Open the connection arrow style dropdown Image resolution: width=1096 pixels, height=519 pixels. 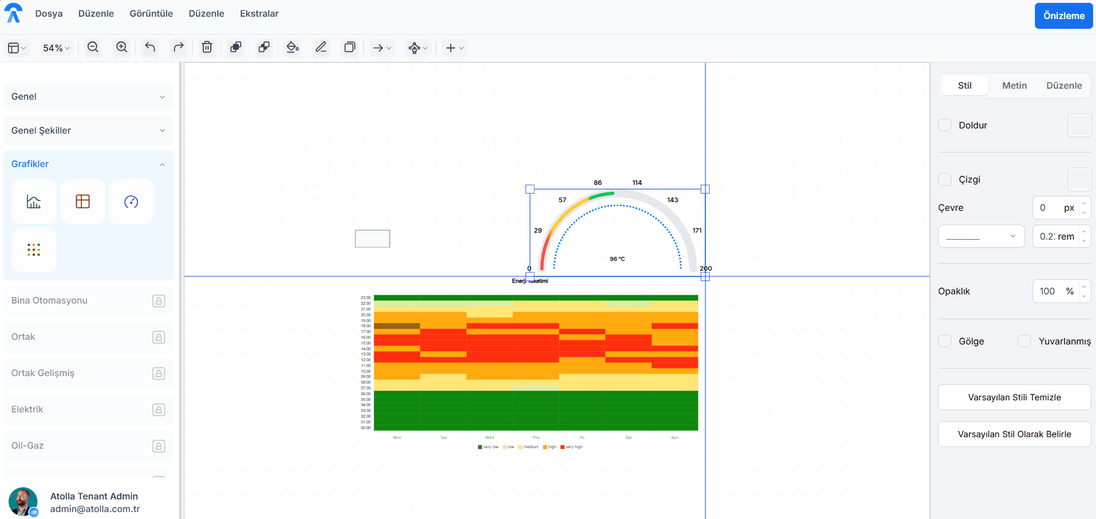pos(382,48)
